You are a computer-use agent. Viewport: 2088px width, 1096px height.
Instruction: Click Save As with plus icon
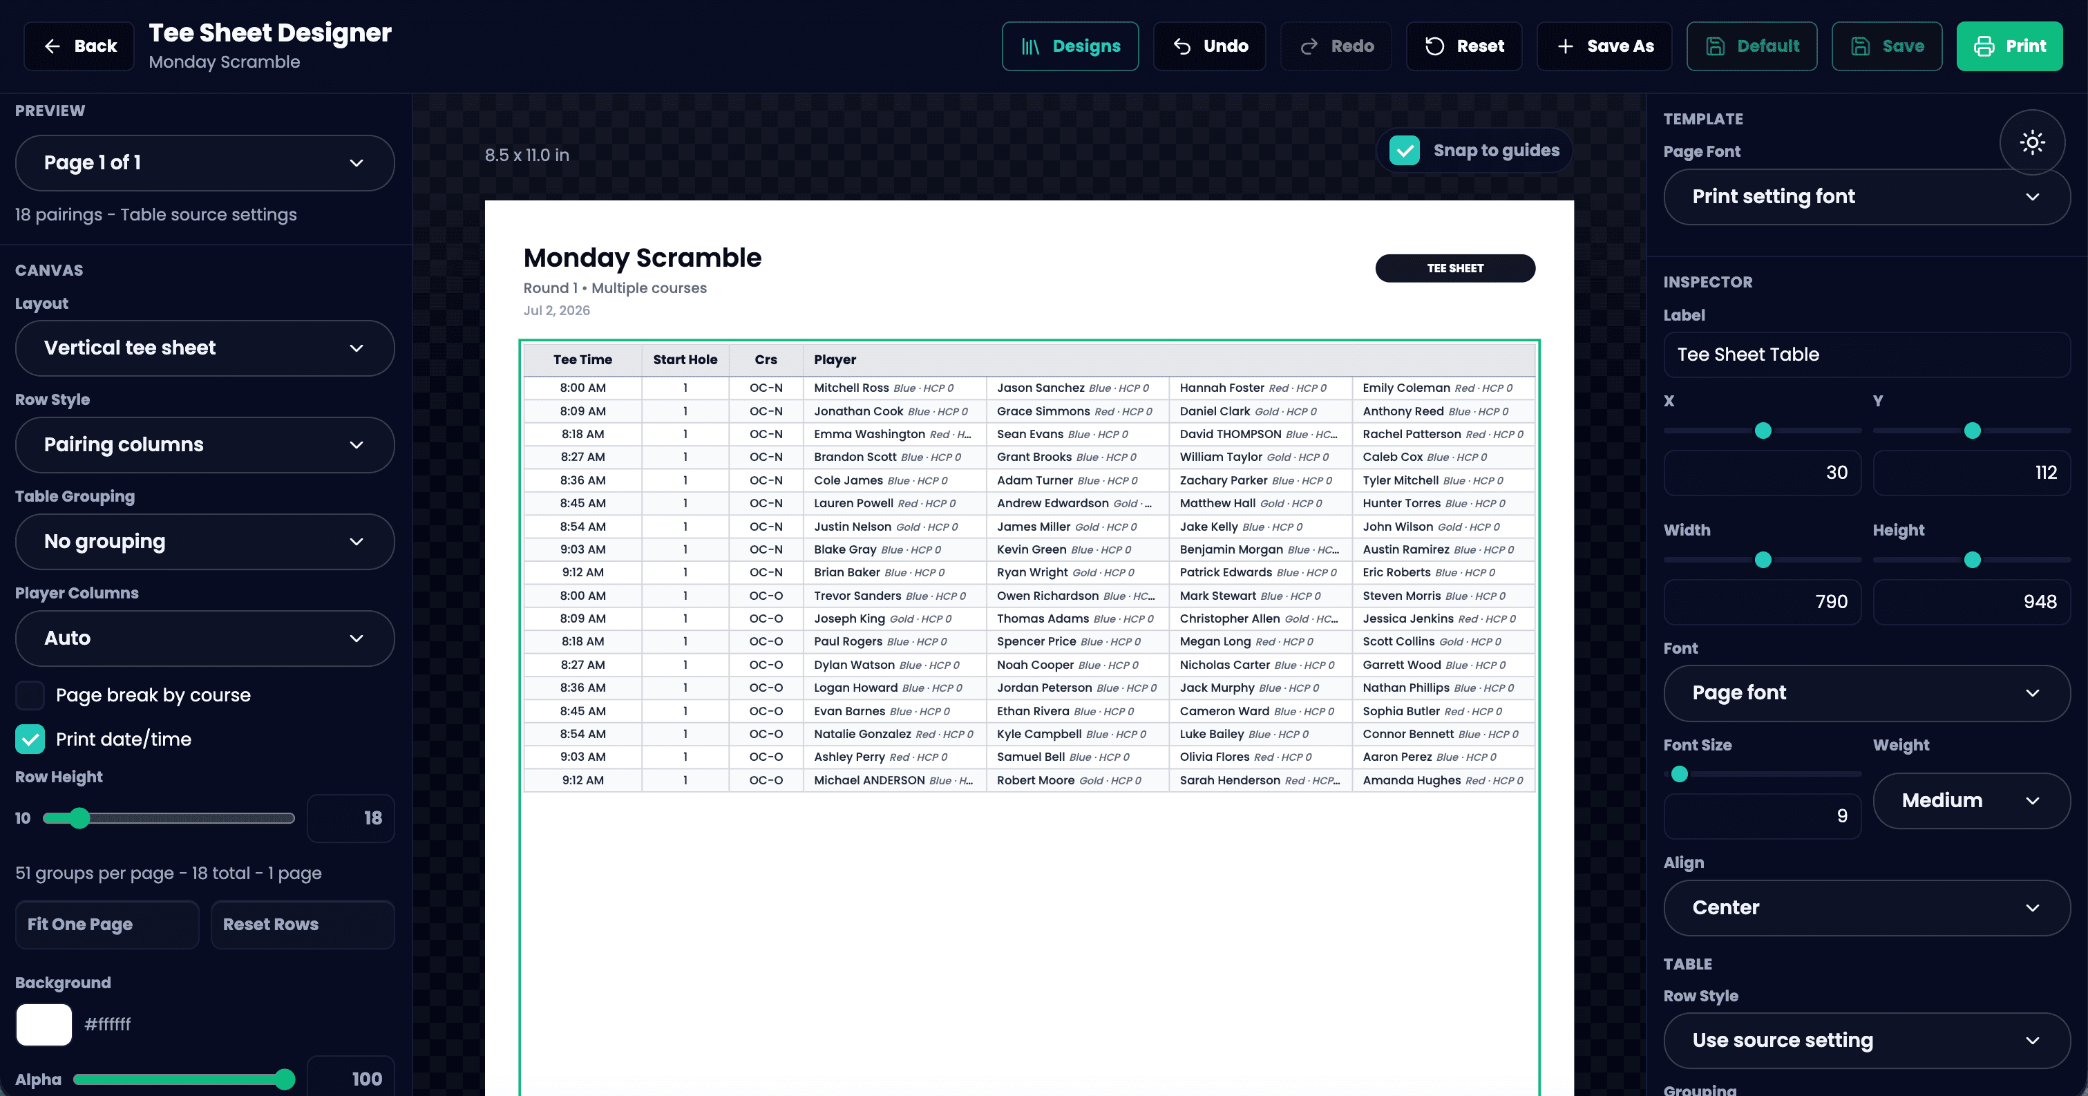click(x=1604, y=46)
